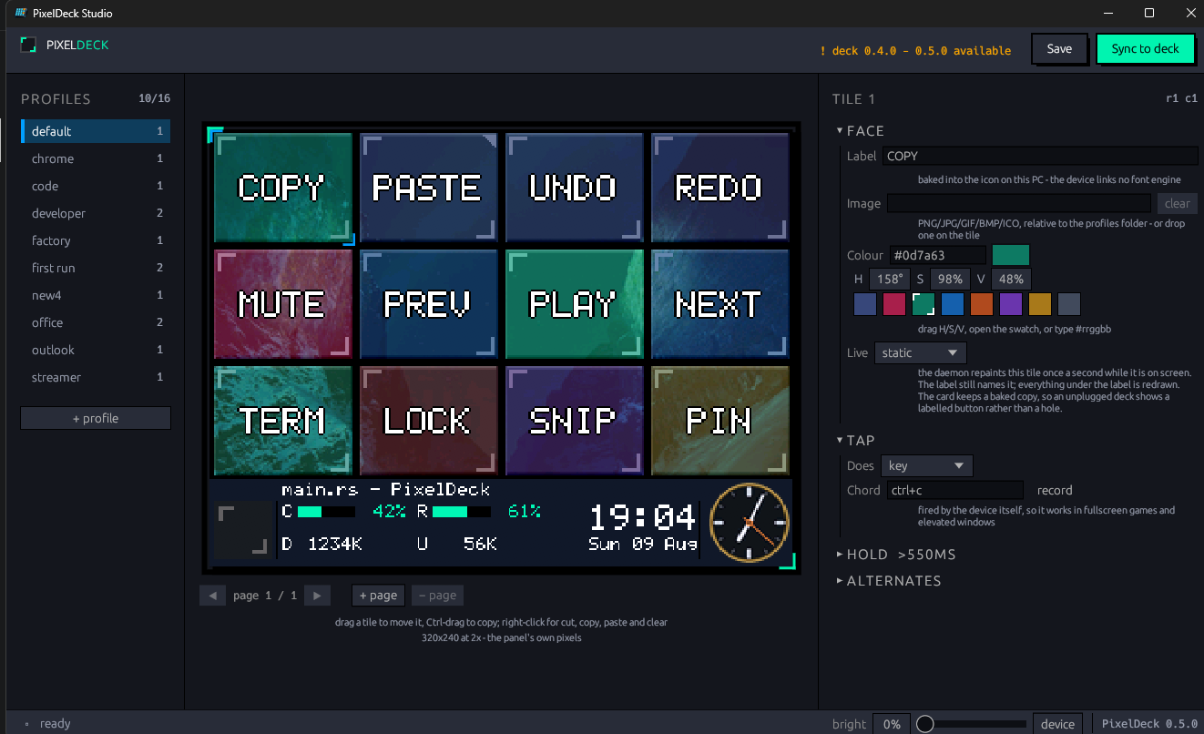Click the deck update available notice

coord(915,50)
